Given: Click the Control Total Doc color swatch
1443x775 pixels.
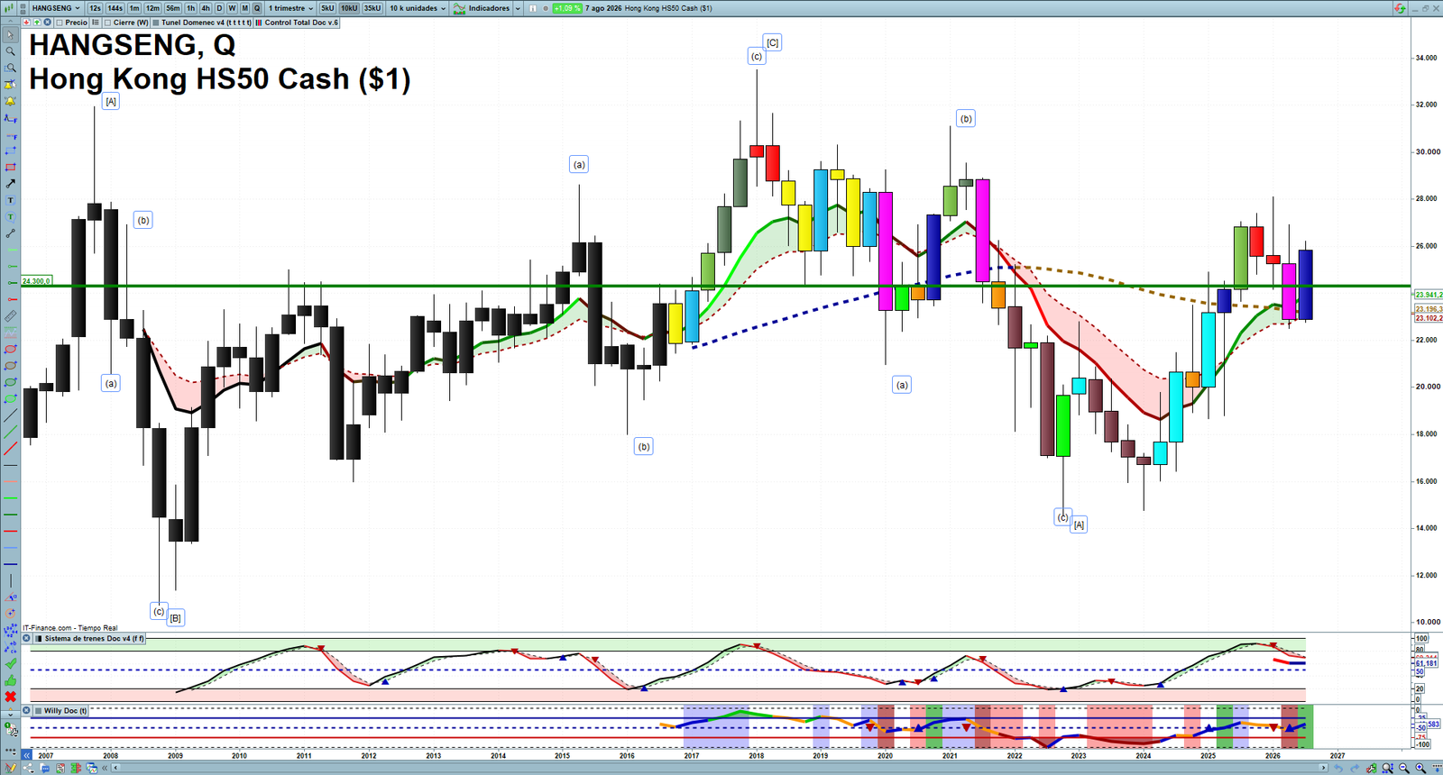Looking at the screenshot, I should [x=259, y=23].
